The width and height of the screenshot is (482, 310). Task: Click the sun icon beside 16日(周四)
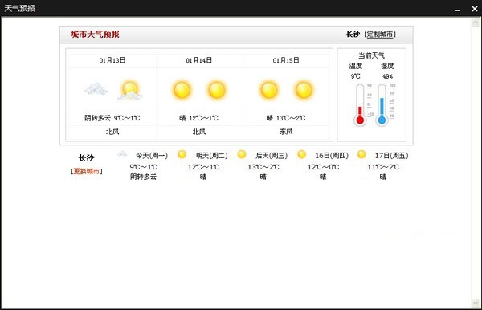point(302,154)
